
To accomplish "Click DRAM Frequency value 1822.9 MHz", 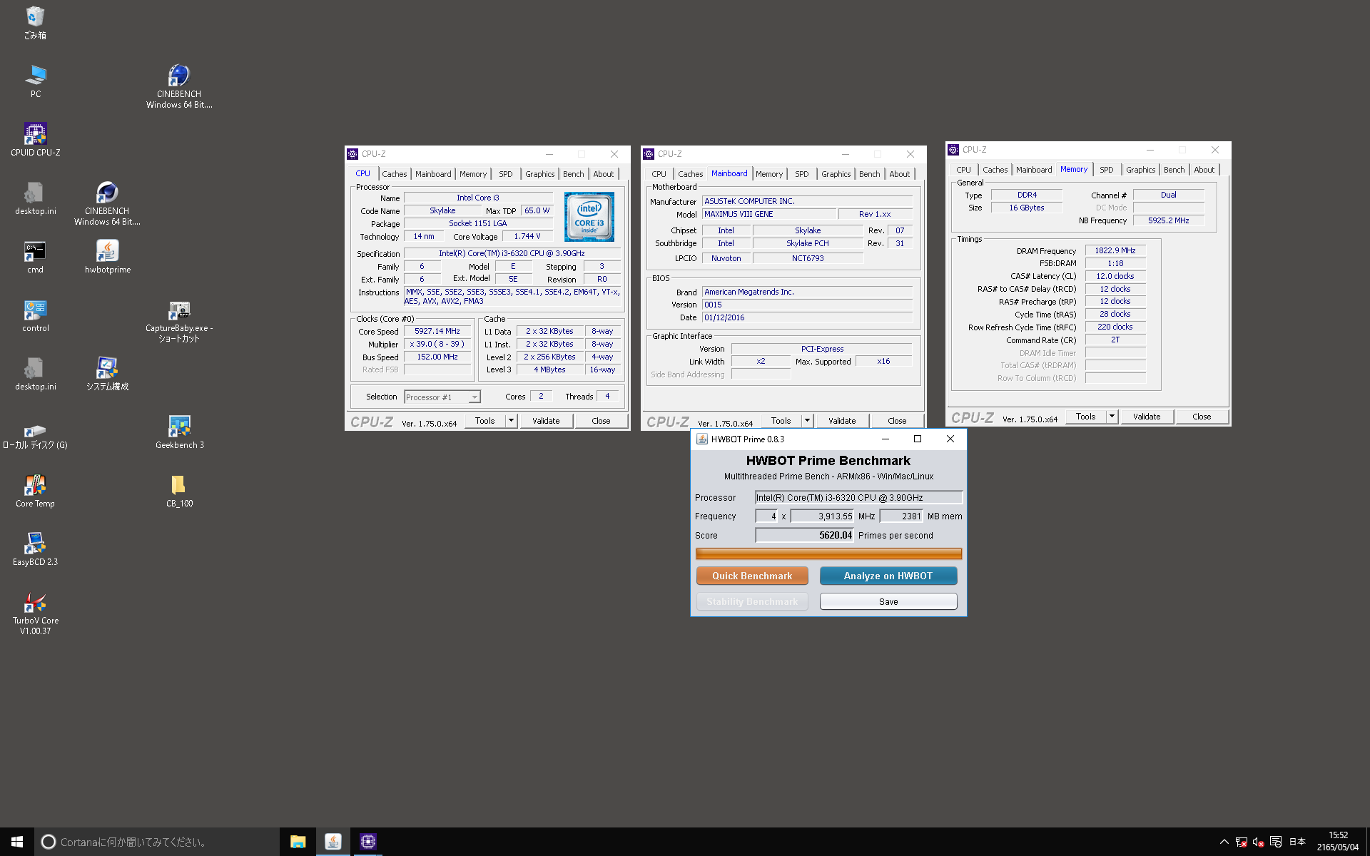I will pos(1115,251).
